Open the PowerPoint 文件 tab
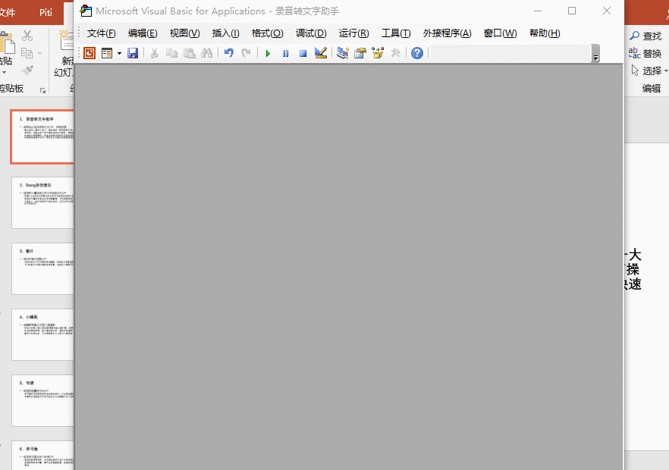669x470 pixels. [x=8, y=12]
